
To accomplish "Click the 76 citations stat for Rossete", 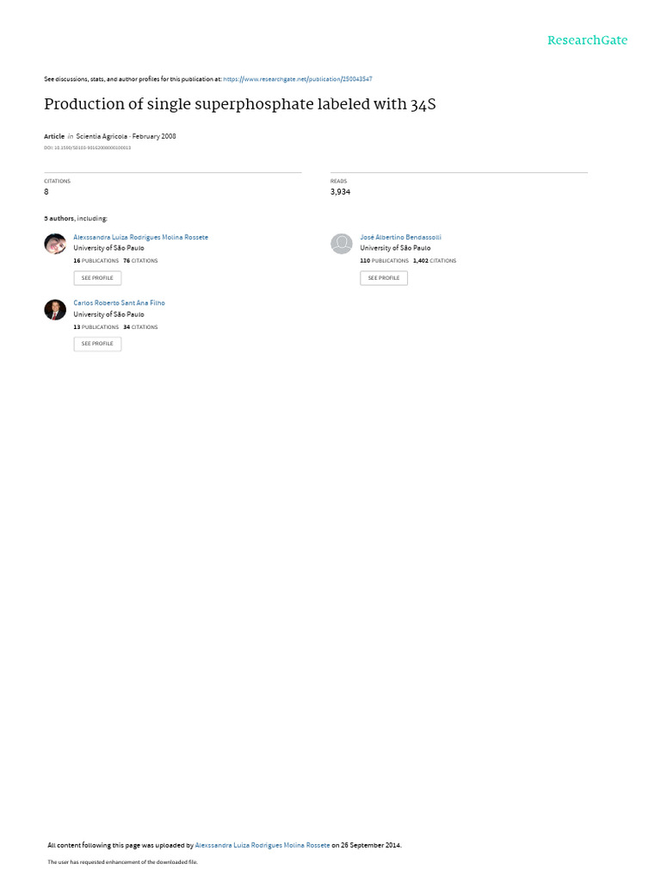I will (140, 261).
